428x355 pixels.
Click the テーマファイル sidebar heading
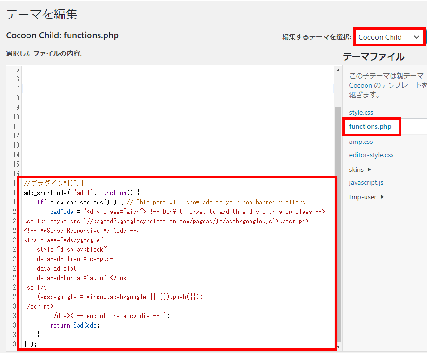coord(374,57)
